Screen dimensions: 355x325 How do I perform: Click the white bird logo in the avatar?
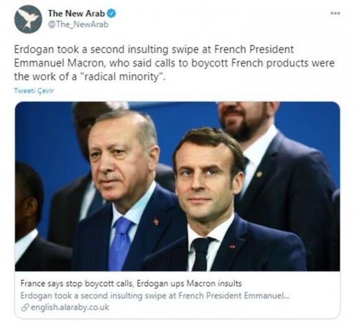(28, 19)
